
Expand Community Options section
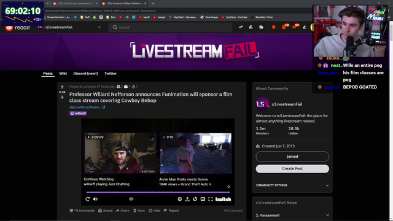point(292,185)
